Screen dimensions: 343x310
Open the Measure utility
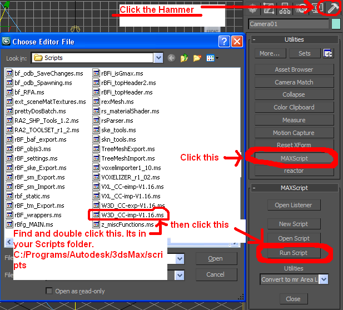294,120
